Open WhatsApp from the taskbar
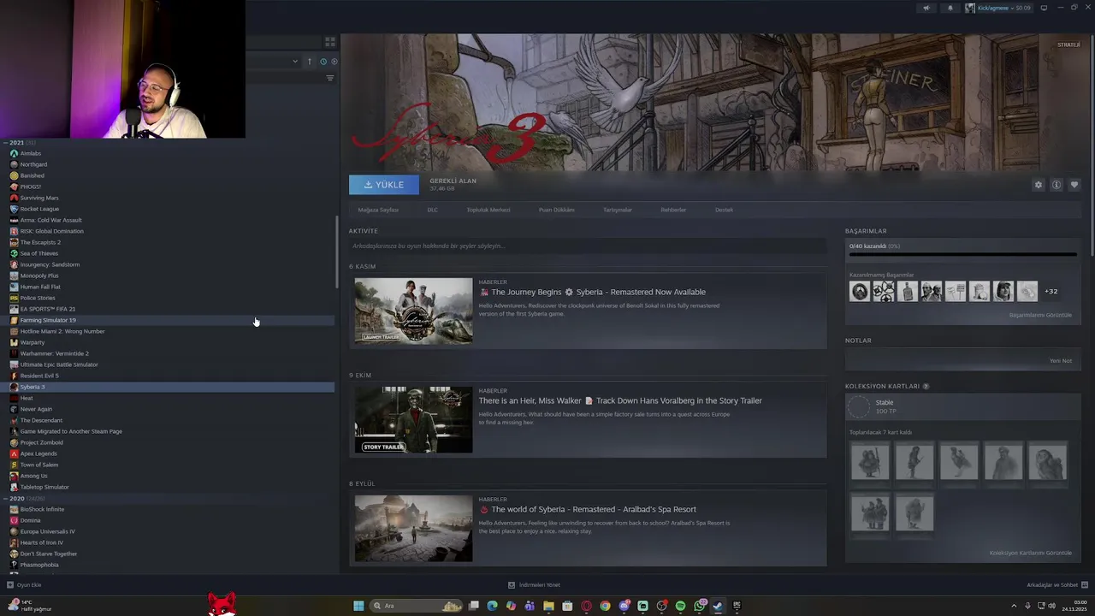The width and height of the screenshot is (1095, 616). point(699,606)
